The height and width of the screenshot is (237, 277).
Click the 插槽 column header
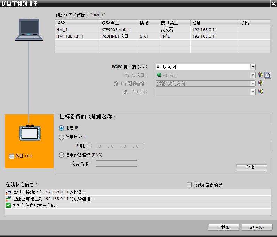[149, 23]
